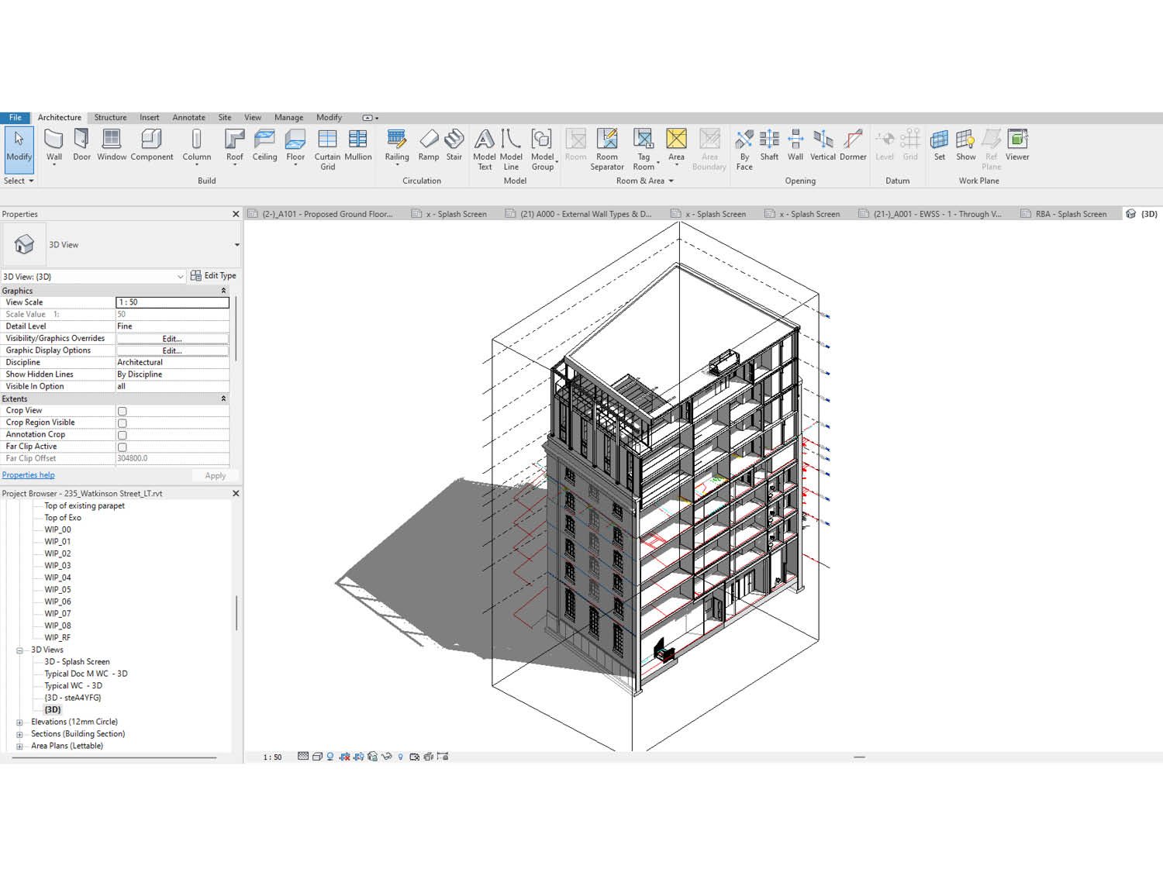This screenshot has height=876, width=1163.
Task: Open the Shaft opening tool
Action: (769, 147)
